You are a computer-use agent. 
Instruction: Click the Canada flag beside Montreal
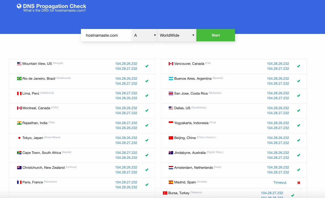point(19,108)
